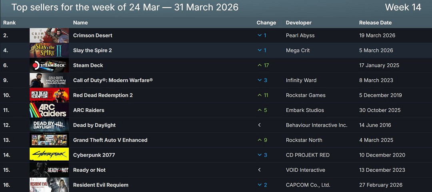The image size is (432, 192).
Task: Open the Dead by Daylight title link
Action: pyautogui.click(x=94, y=125)
